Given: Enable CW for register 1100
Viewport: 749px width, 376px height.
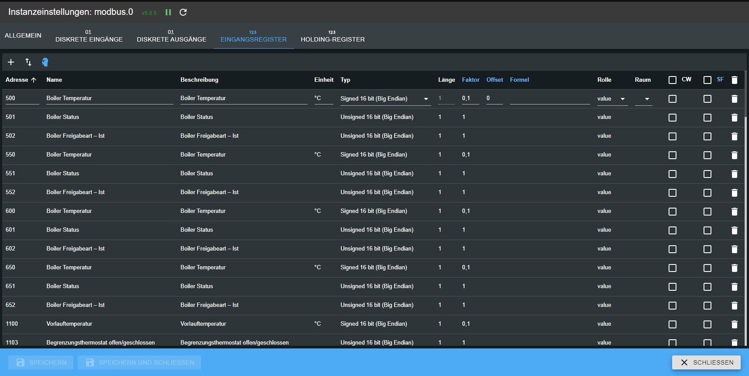Looking at the screenshot, I should pyautogui.click(x=673, y=324).
